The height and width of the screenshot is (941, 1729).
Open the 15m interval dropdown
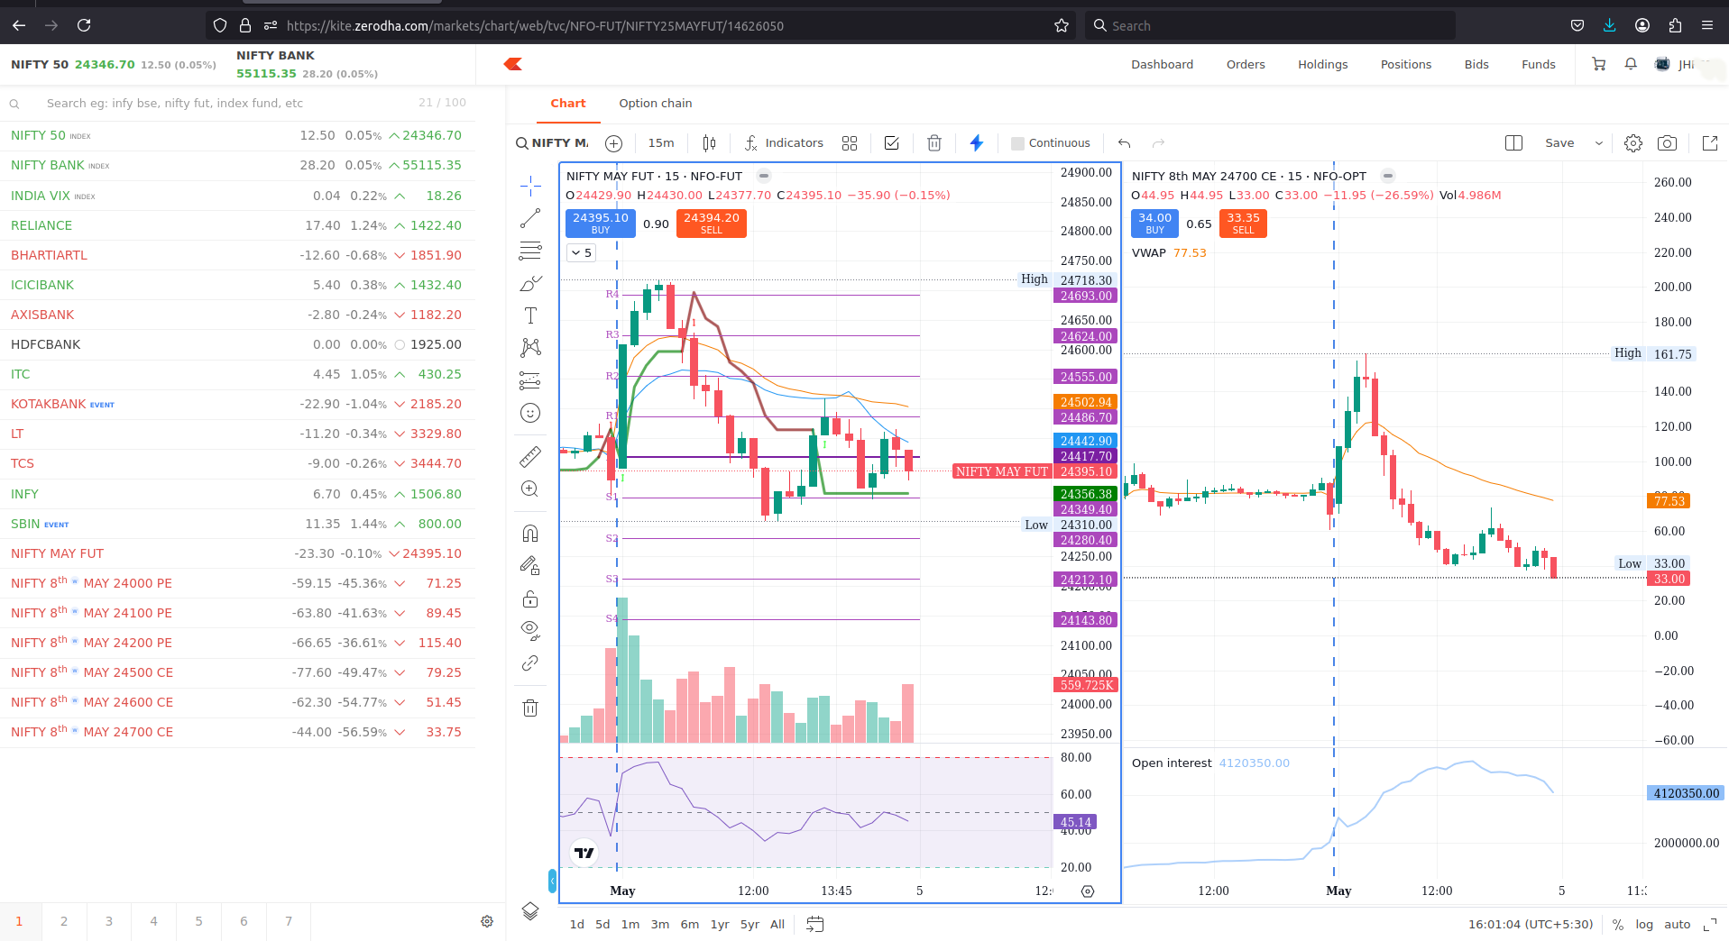(x=661, y=143)
